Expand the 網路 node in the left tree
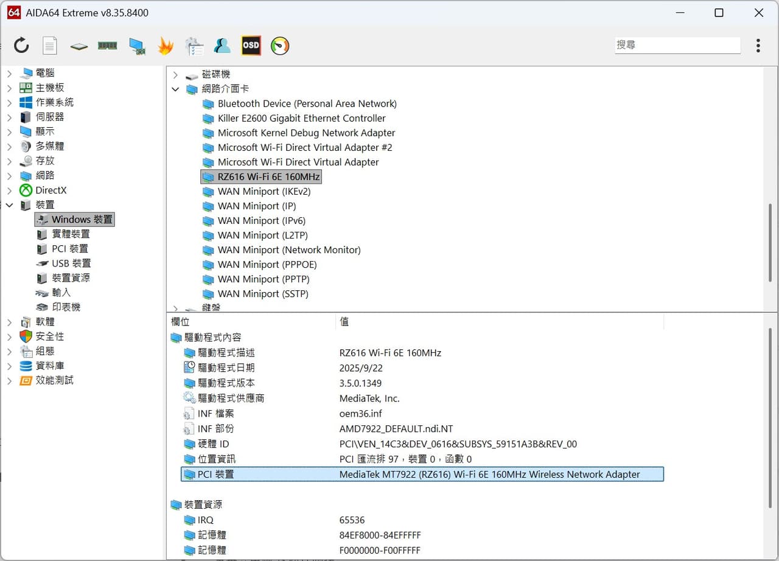Image resolution: width=779 pixels, height=561 pixels. [x=9, y=175]
